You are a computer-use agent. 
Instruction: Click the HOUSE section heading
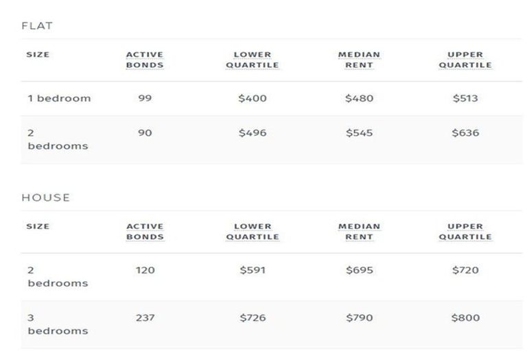pyautogui.click(x=45, y=197)
